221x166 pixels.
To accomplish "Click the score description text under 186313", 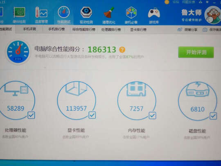I will pos(89,57).
